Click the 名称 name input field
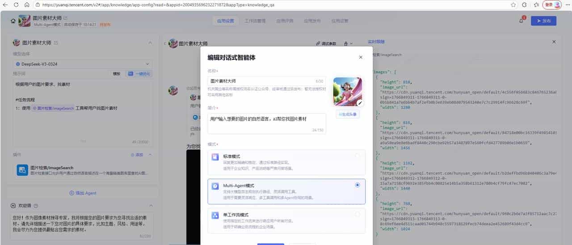 pyautogui.click(x=267, y=81)
